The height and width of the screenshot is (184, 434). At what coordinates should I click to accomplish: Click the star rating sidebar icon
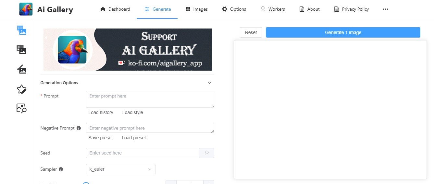(x=21, y=89)
